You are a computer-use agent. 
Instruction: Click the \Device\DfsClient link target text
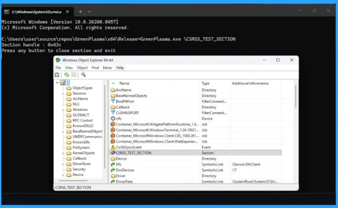246,164
